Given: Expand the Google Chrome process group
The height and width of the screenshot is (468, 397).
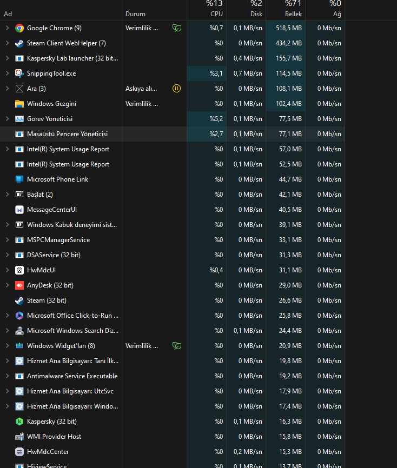Looking at the screenshot, I should pos(7,28).
